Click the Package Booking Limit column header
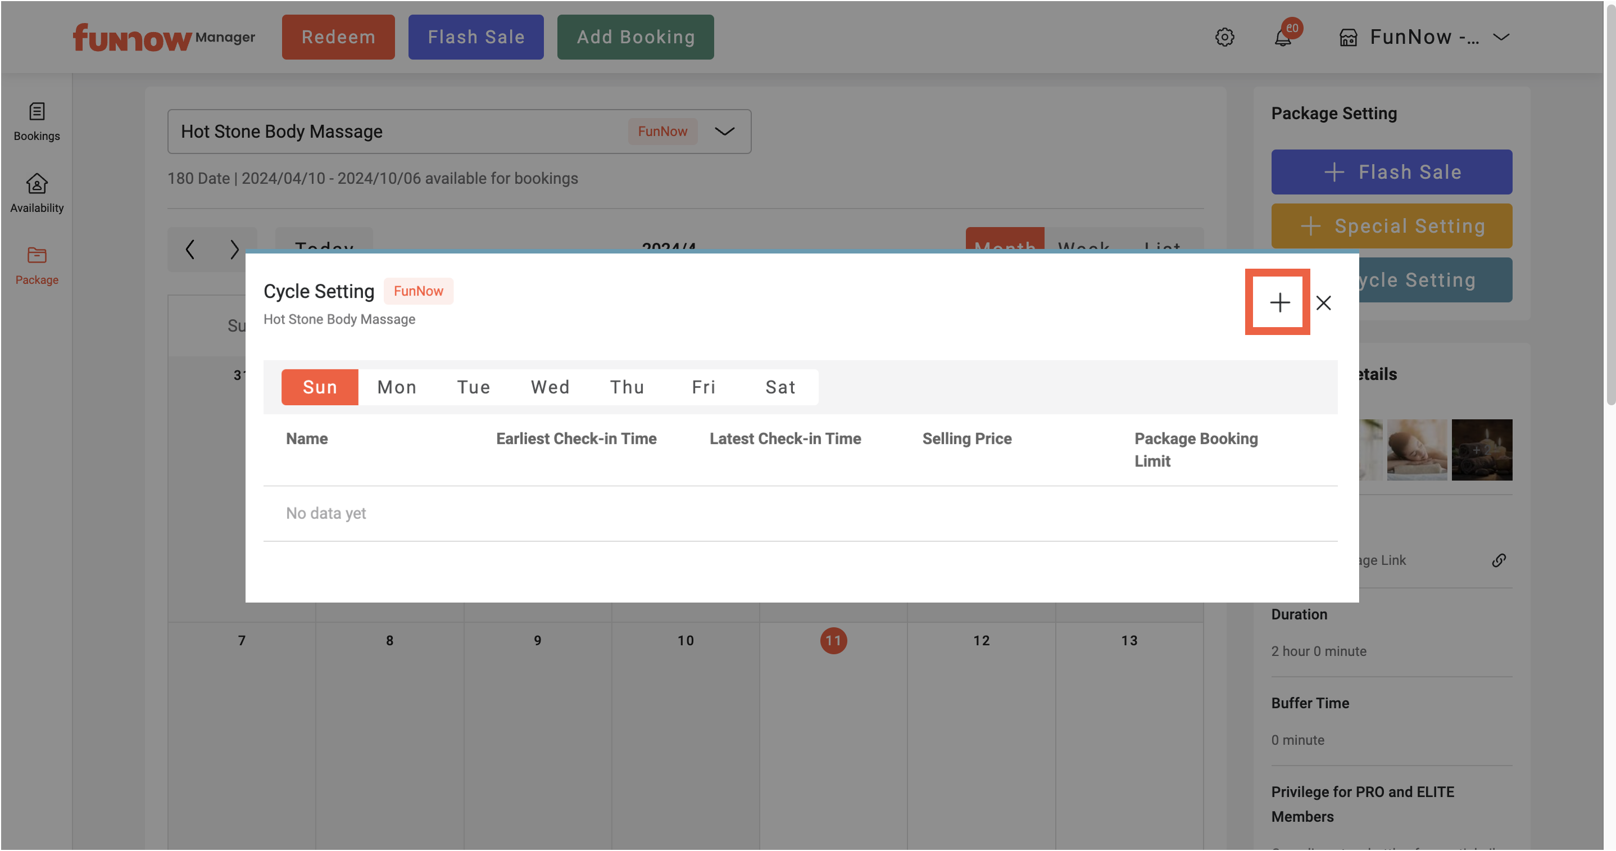Viewport: 1616px width, 851px height. coord(1196,450)
